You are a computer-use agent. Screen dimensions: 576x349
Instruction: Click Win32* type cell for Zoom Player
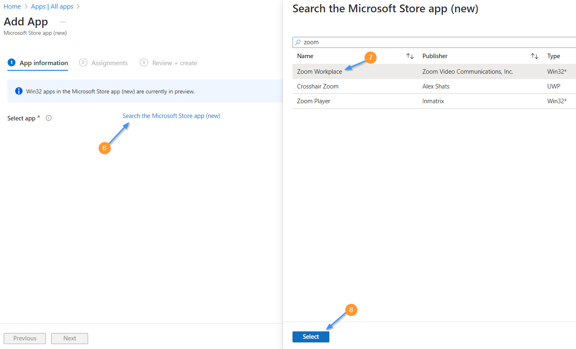[x=557, y=101]
